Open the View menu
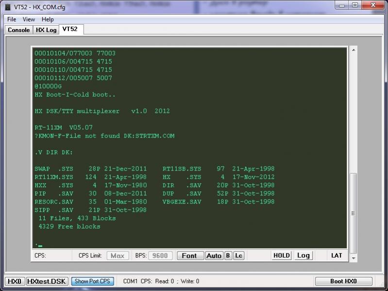 (x=29, y=19)
